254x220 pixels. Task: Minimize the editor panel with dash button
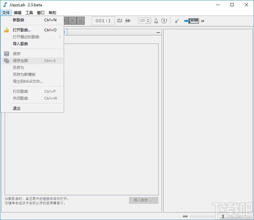pos(158,33)
